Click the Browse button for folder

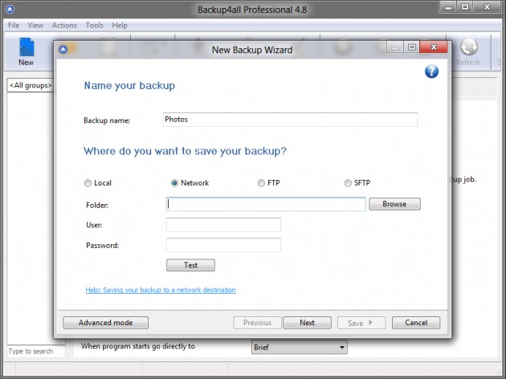pos(394,204)
